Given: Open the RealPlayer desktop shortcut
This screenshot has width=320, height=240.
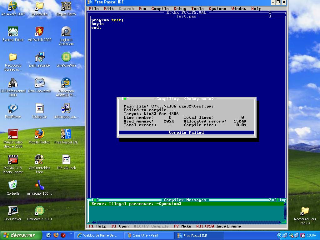Looking at the screenshot, I should pos(13,109).
